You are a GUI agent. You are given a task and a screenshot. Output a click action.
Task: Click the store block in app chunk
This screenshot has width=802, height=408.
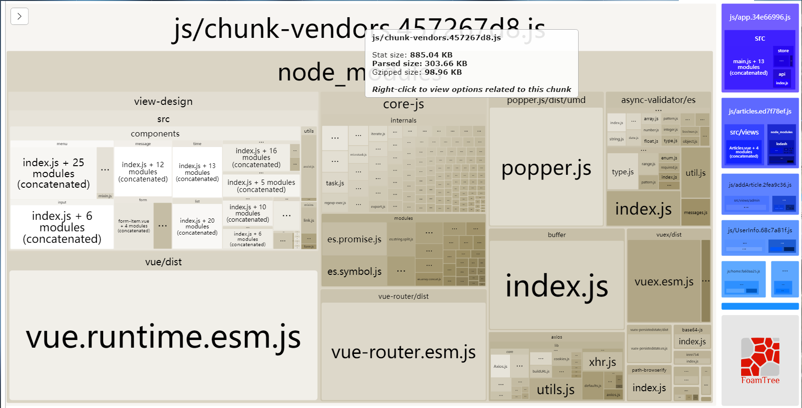(x=783, y=51)
